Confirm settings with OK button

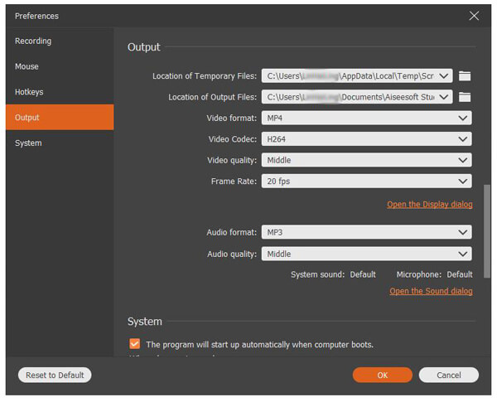click(382, 375)
